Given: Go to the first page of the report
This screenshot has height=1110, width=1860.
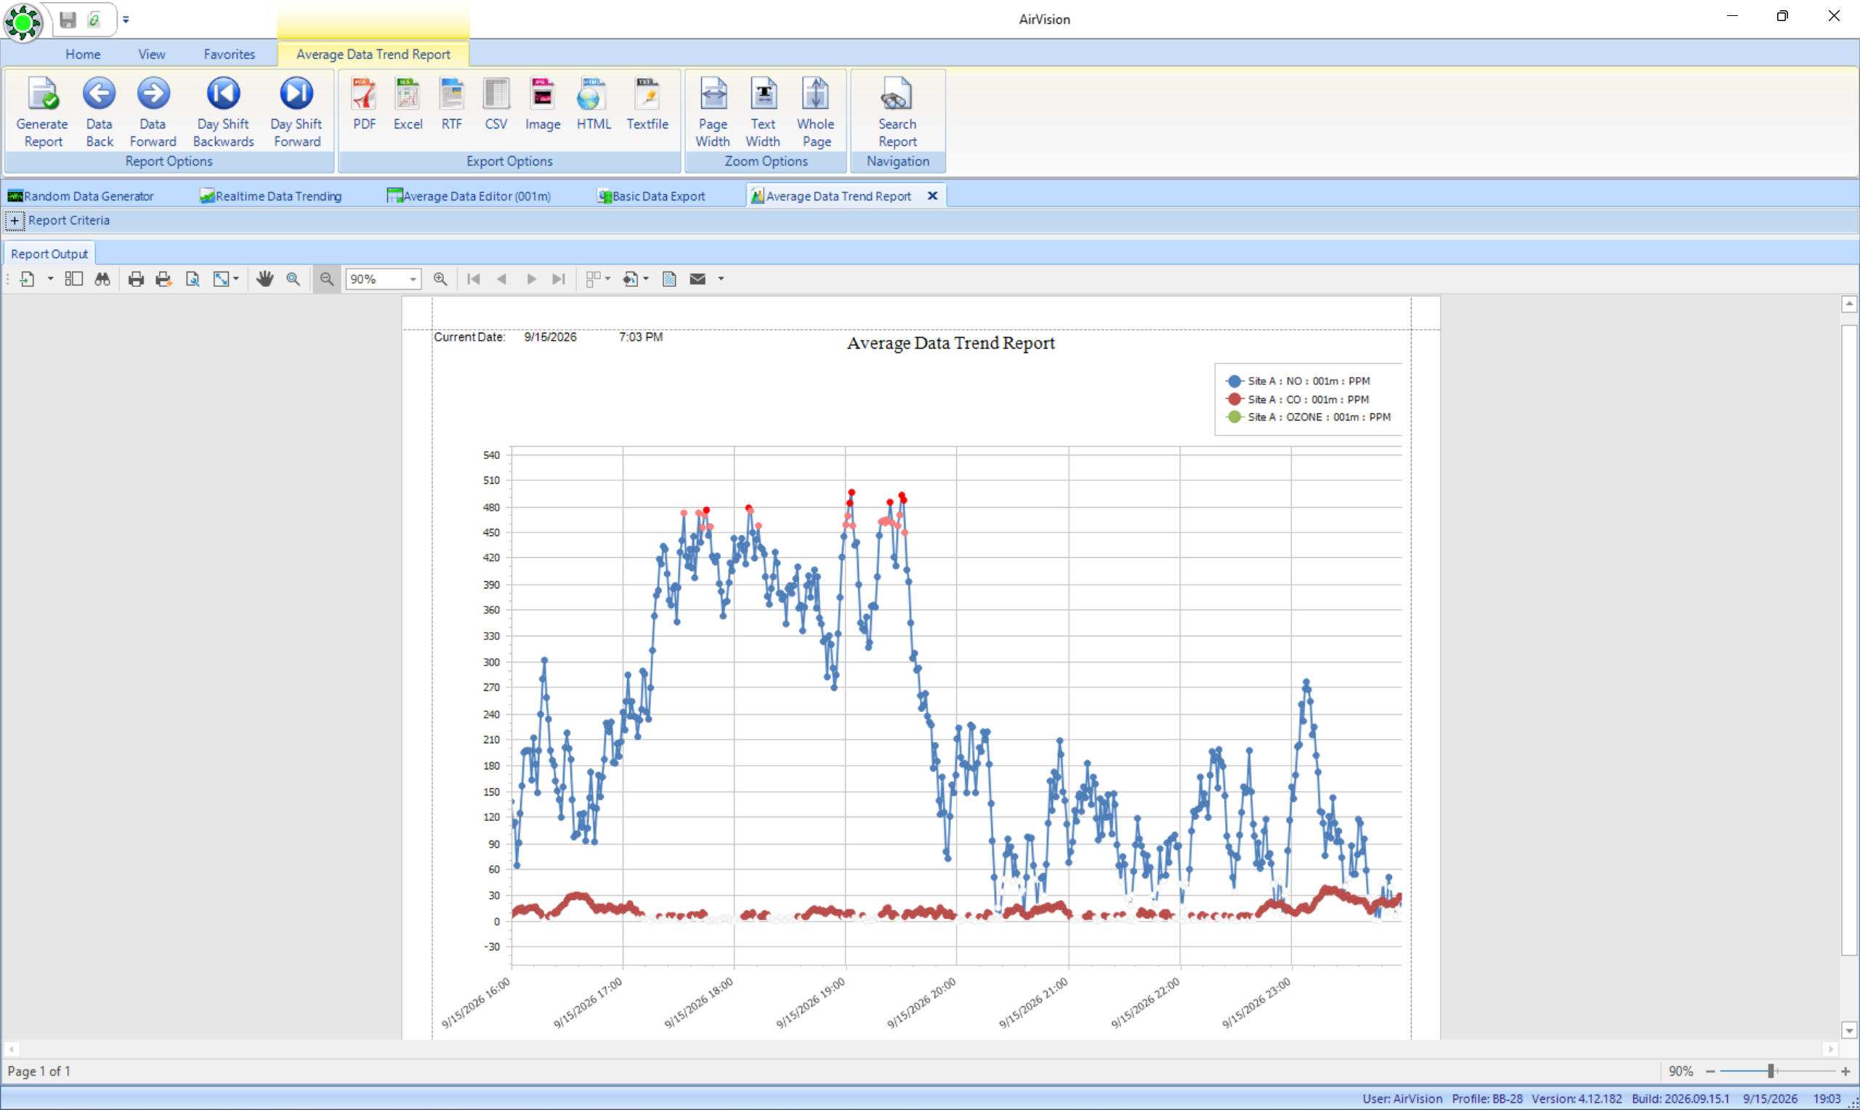Looking at the screenshot, I should click(474, 279).
